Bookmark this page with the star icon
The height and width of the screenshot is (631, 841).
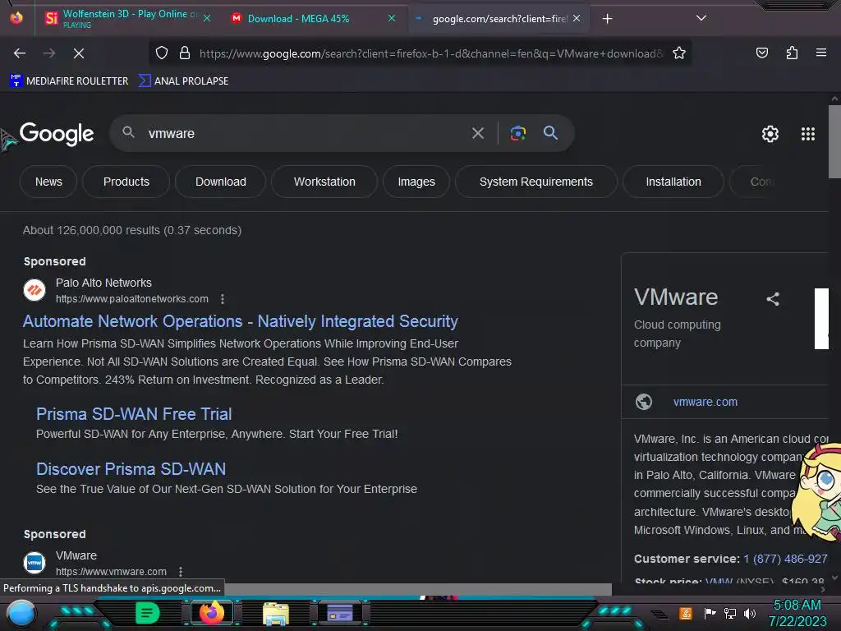tap(679, 53)
